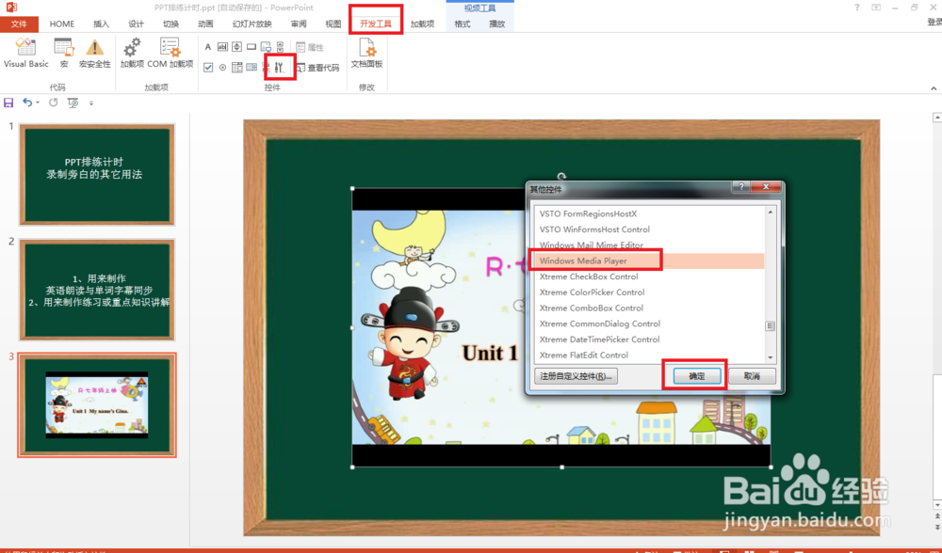This screenshot has width=942, height=553.
Task: Insert a Scroll Bar control
Action: [x=280, y=47]
